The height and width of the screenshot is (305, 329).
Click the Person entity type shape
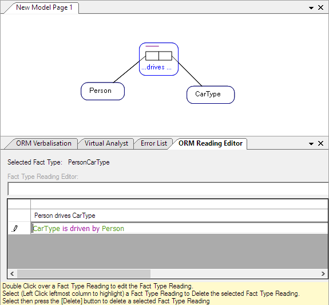point(102,91)
